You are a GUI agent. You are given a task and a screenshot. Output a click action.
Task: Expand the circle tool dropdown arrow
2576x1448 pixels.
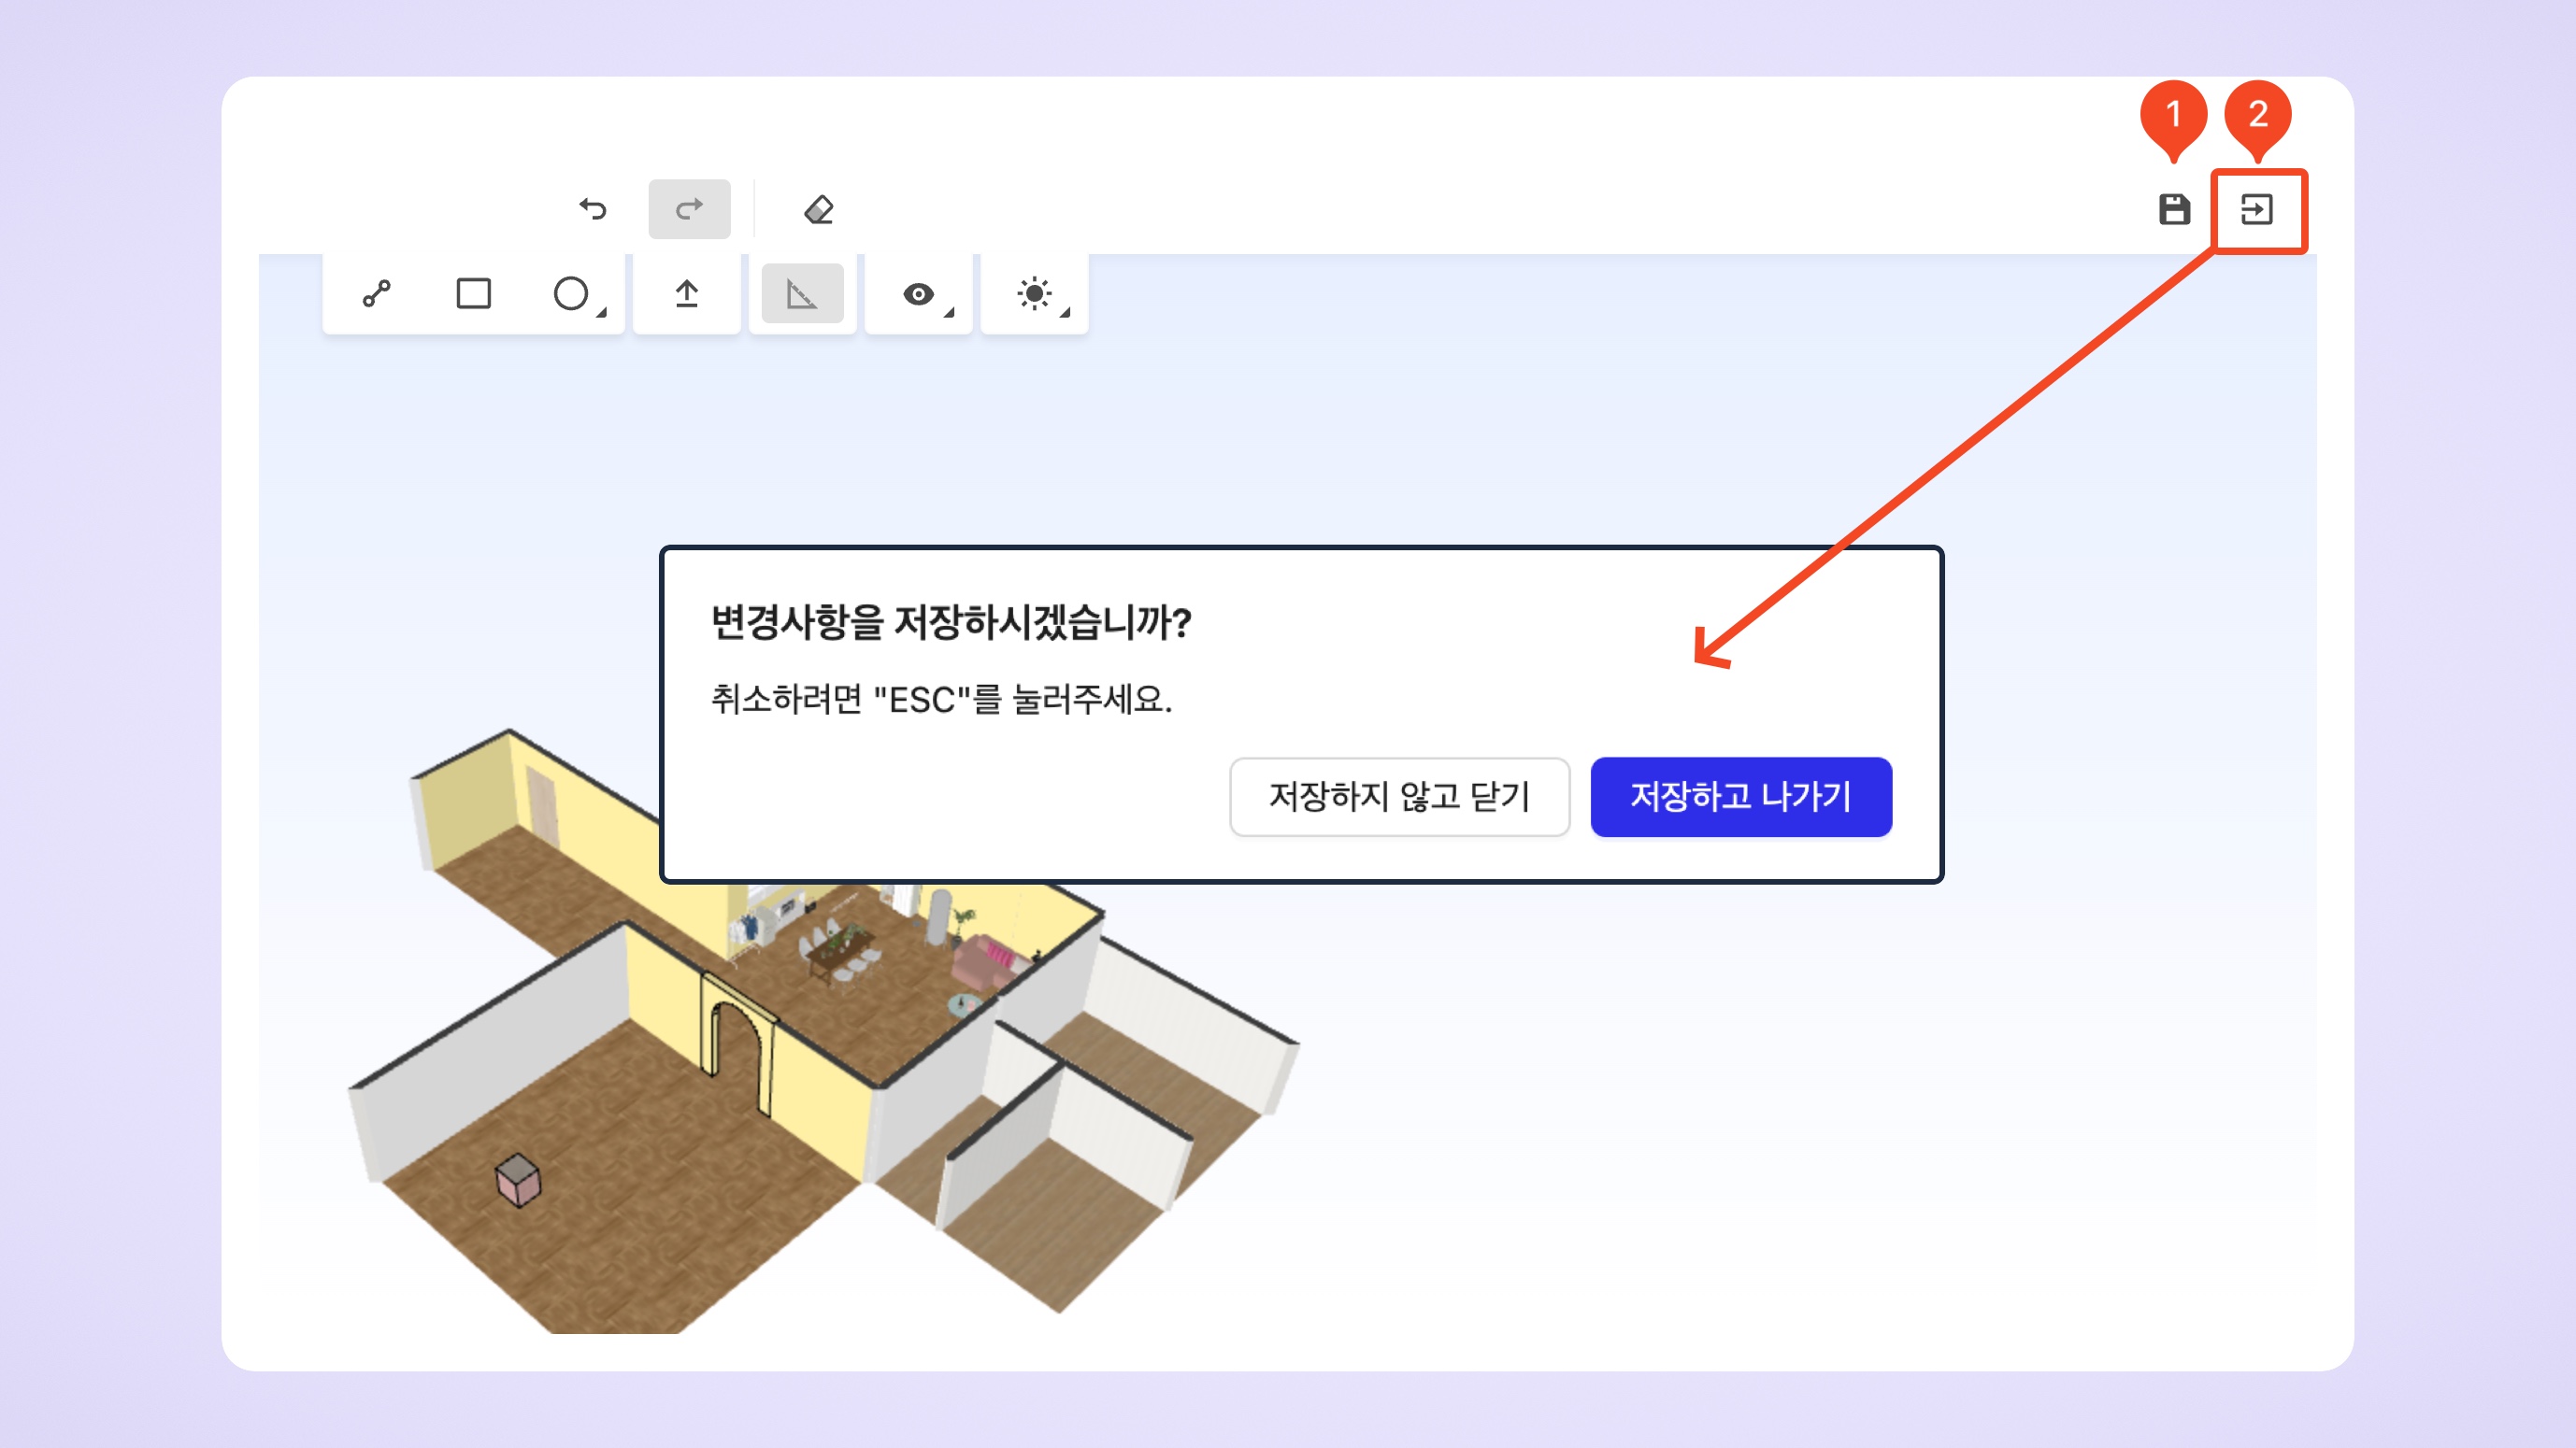[x=602, y=314]
